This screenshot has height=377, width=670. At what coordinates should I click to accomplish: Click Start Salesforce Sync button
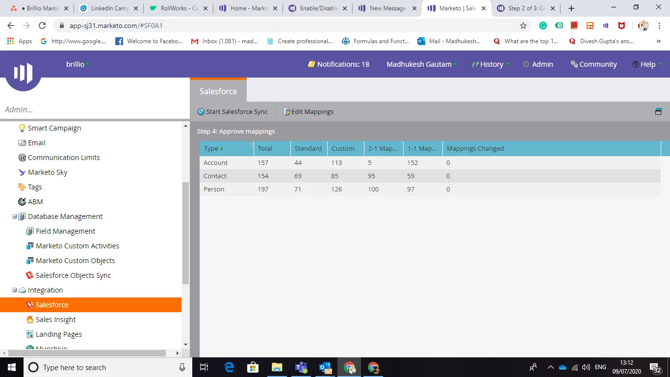tap(232, 111)
